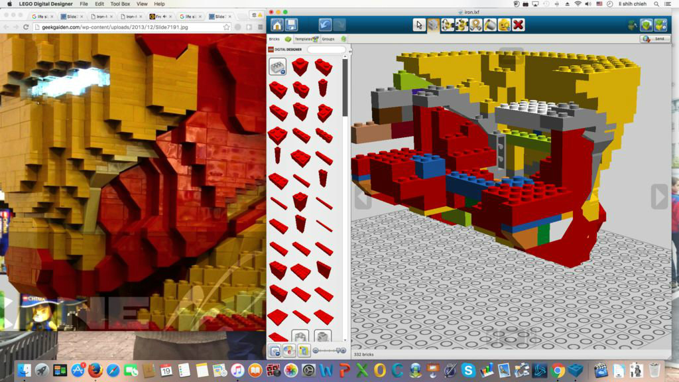Collapse the grey brick category thumbnail
The width and height of the screenshot is (679, 382).
(278, 67)
